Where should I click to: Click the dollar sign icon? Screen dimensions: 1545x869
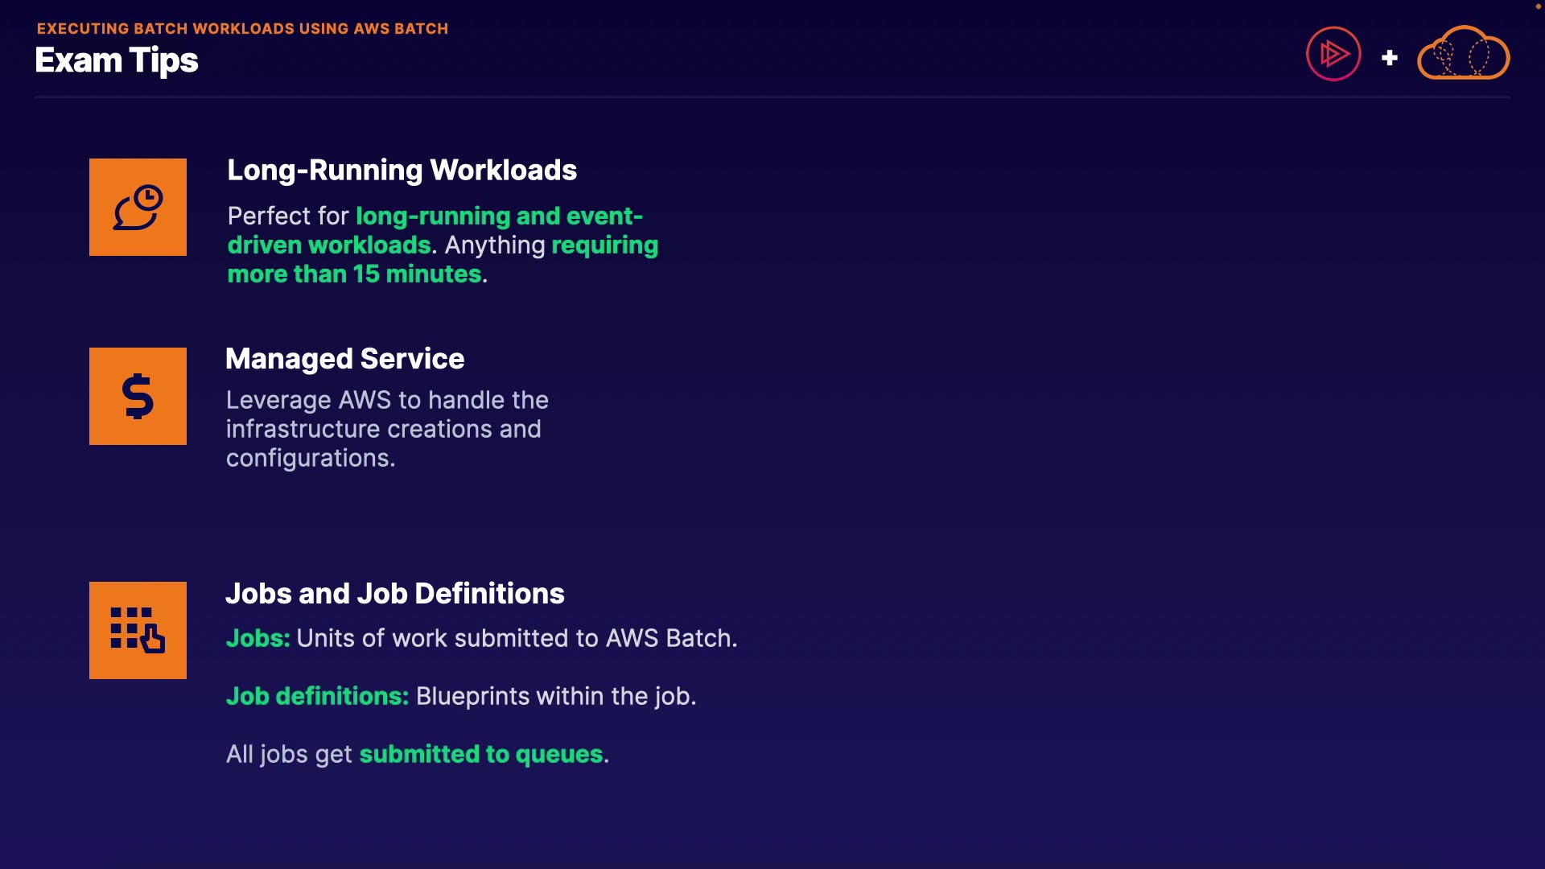click(x=138, y=396)
